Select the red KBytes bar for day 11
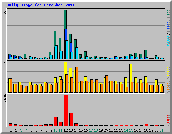This screenshot has width=172, height=134. click(x=61, y=124)
